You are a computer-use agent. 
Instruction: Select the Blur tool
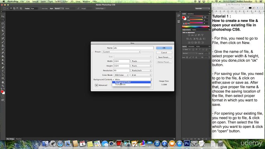[3, 60]
